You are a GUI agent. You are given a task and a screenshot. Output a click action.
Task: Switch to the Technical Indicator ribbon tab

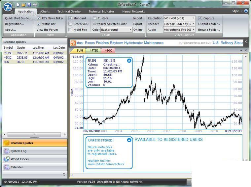[101, 12]
